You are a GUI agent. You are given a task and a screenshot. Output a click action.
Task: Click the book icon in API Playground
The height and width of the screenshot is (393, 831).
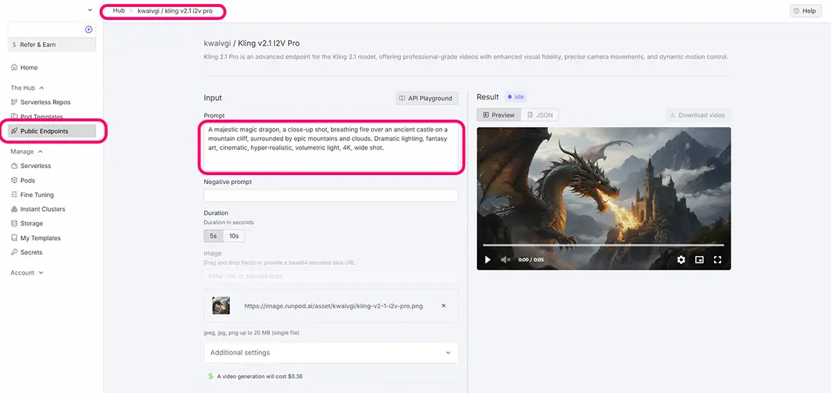[402, 98]
